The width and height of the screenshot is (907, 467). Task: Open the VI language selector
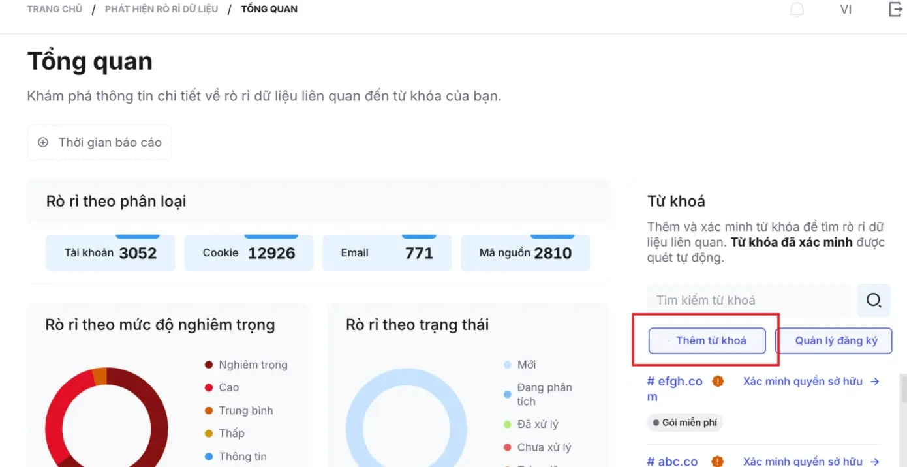click(x=846, y=9)
